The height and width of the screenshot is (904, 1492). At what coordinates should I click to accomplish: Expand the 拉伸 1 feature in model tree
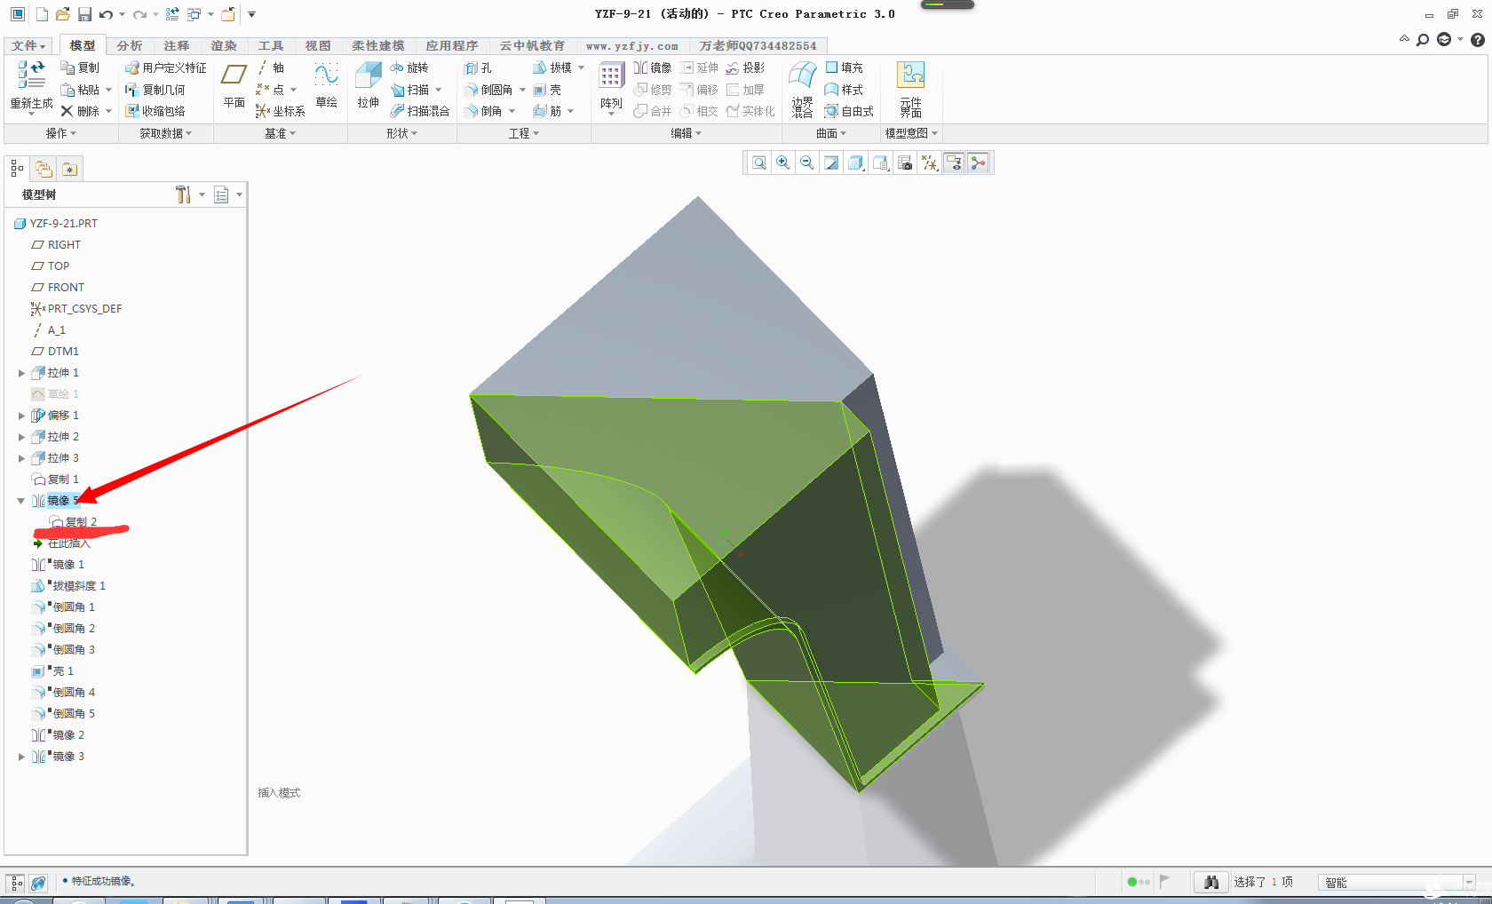[x=21, y=373]
